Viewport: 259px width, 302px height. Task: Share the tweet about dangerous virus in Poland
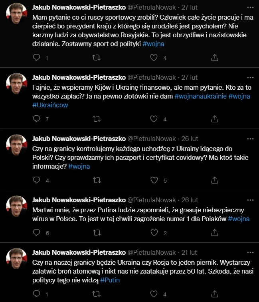coord(215,232)
